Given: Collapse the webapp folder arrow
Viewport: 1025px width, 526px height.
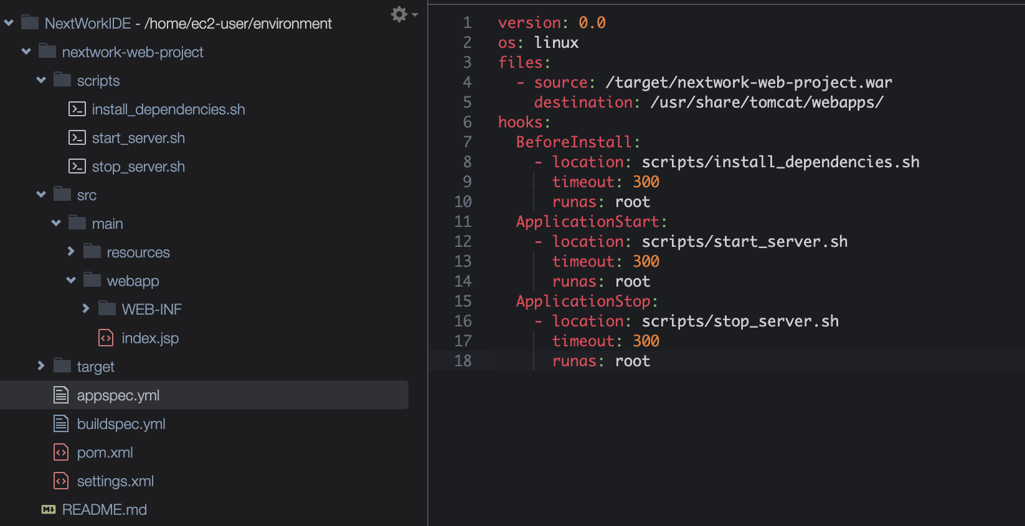Looking at the screenshot, I should coord(71,280).
